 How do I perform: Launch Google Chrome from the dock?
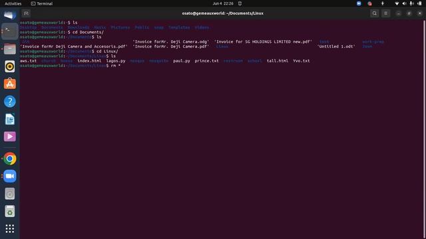[x=10, y=159]
